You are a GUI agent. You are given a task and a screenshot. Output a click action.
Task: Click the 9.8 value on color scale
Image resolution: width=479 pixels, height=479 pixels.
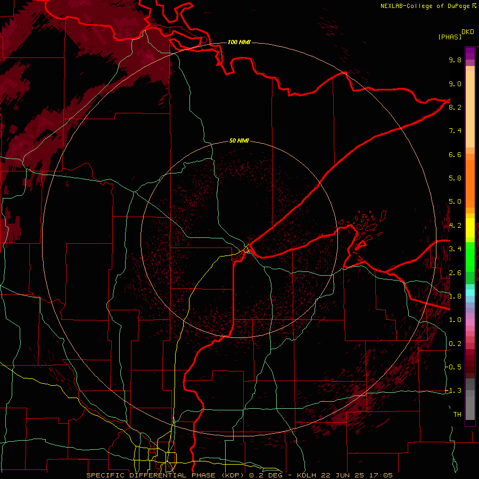point(455,60)
